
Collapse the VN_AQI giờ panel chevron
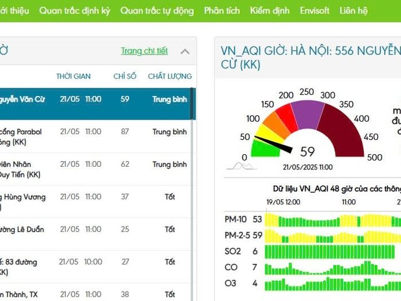185,51
